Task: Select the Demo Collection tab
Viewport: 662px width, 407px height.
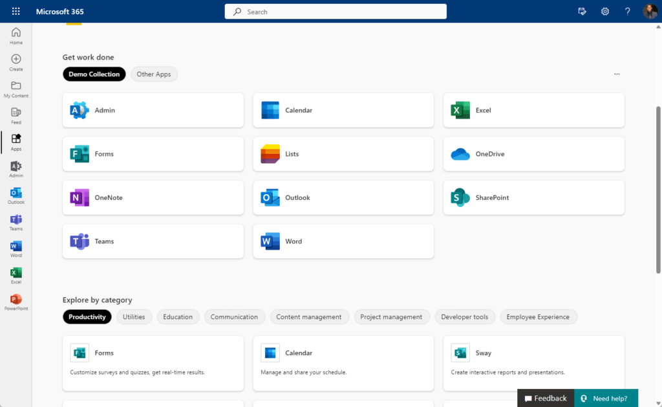Action: tap(94, 74)
